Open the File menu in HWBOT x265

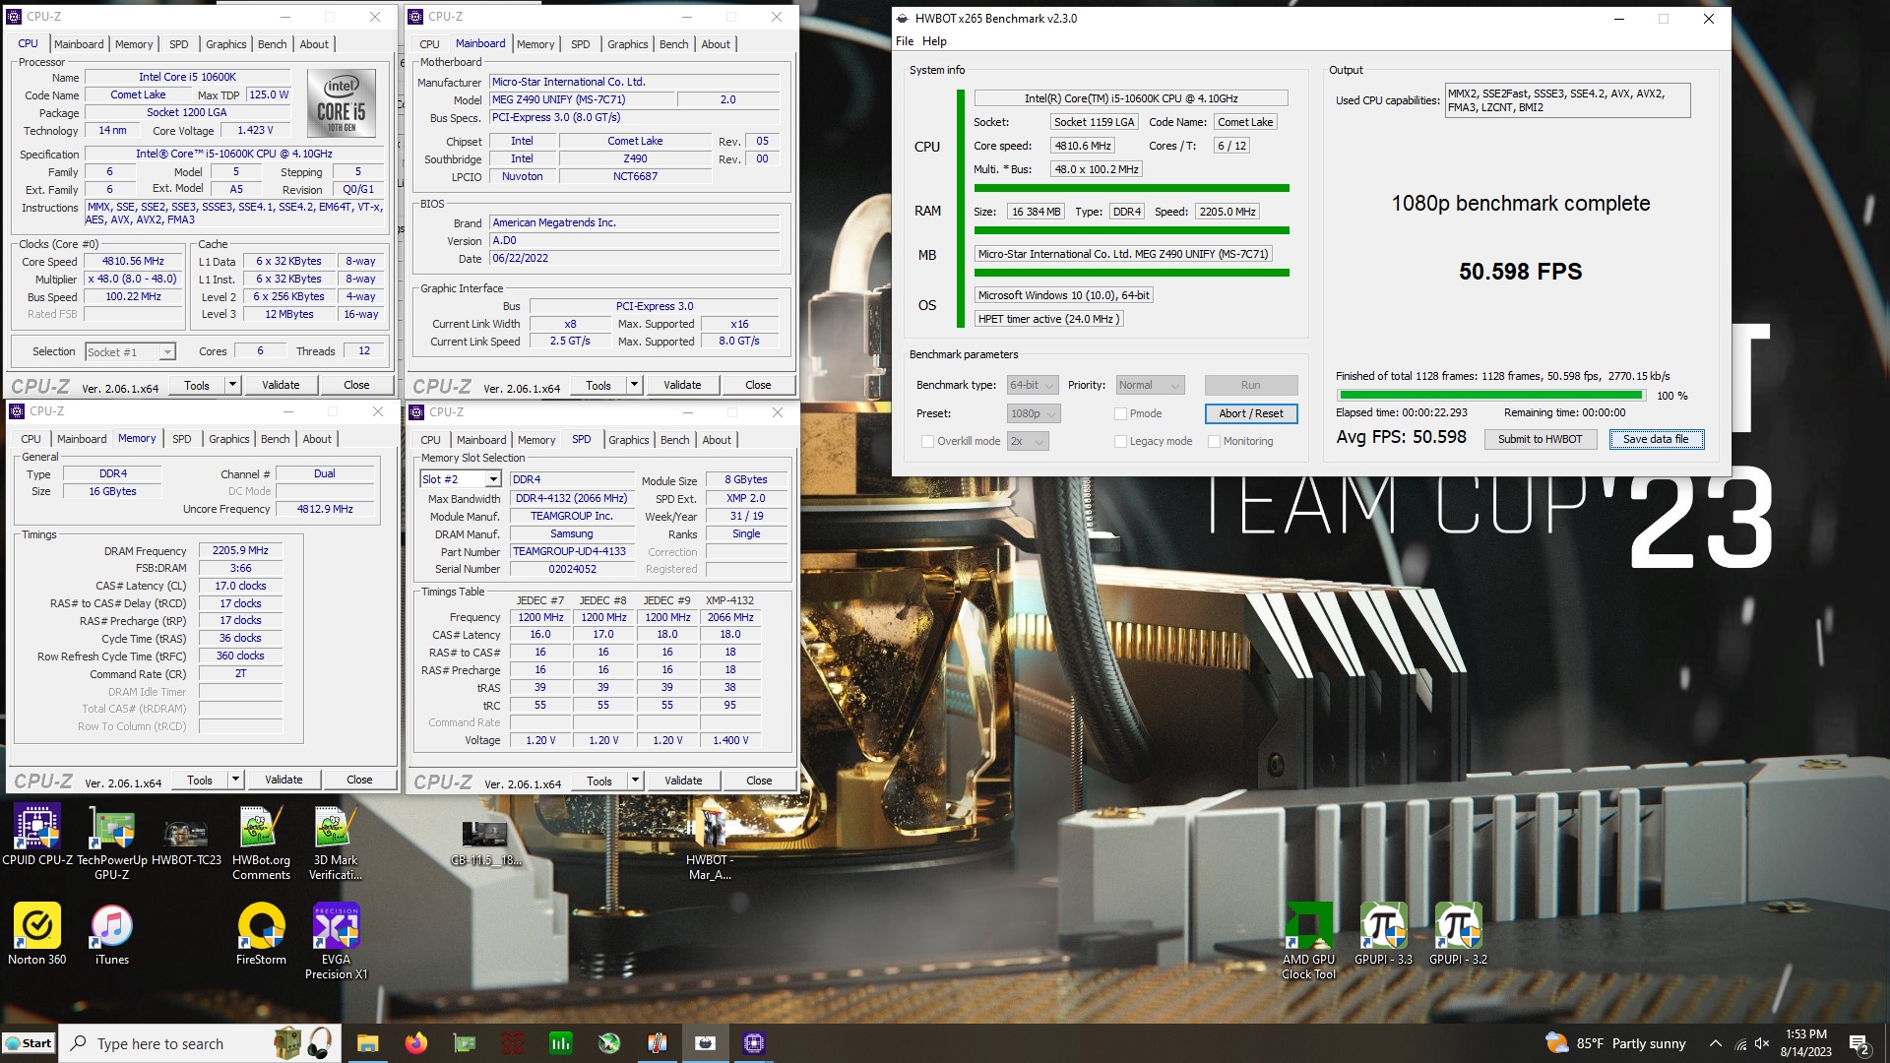(905, 41)
